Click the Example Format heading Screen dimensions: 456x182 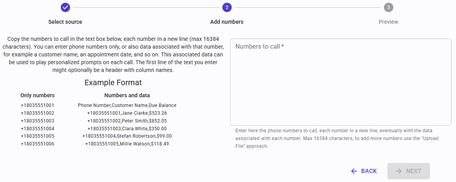tap(113, 82)
